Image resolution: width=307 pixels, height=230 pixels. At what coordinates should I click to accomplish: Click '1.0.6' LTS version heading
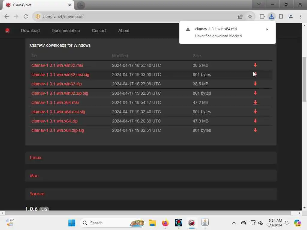click(31, 209)
